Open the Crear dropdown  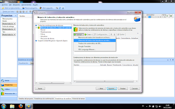pos(89,35)
